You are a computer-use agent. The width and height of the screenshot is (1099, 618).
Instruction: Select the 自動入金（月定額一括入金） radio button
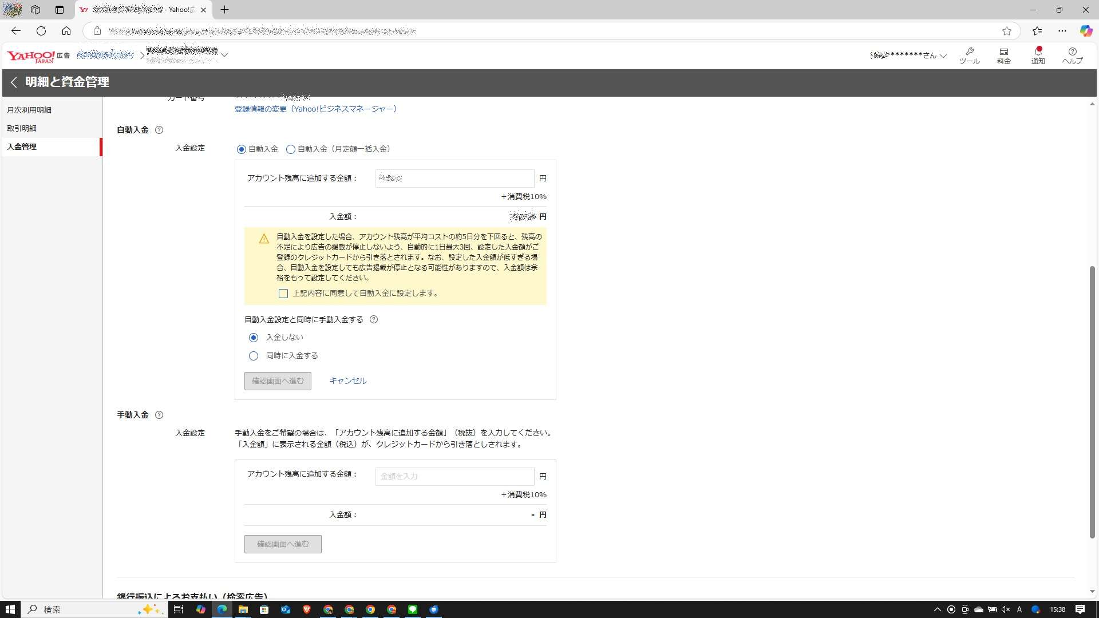pyautogui.click(x=291, y=149)
